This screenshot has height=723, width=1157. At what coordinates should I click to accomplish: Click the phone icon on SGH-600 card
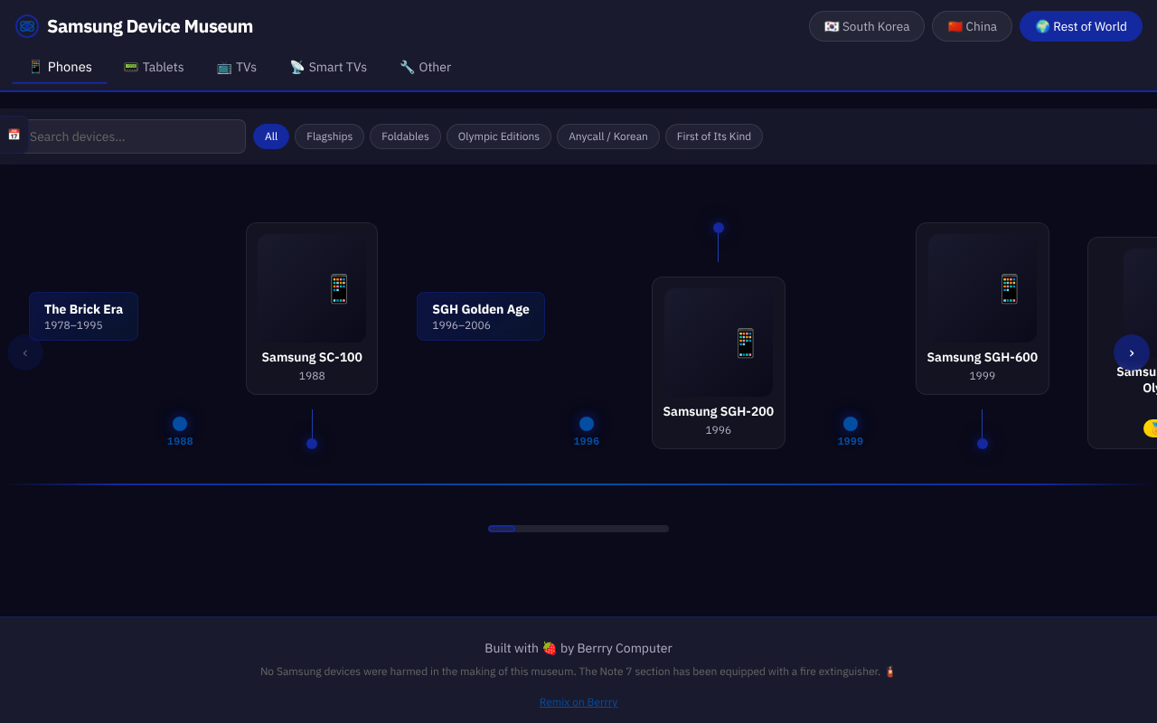(1009, 288)
